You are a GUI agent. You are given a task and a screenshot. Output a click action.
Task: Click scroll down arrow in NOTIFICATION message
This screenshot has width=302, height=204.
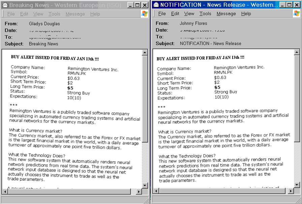(x=297, y=185)
